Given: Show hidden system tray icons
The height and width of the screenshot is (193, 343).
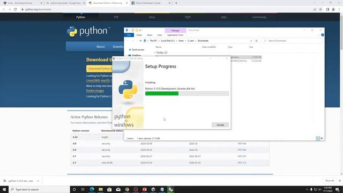Looking at the screenshot, I should tap(307, 189).
